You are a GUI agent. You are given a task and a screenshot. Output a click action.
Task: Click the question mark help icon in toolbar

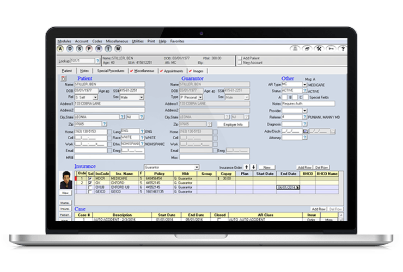[x=340, y=48]
